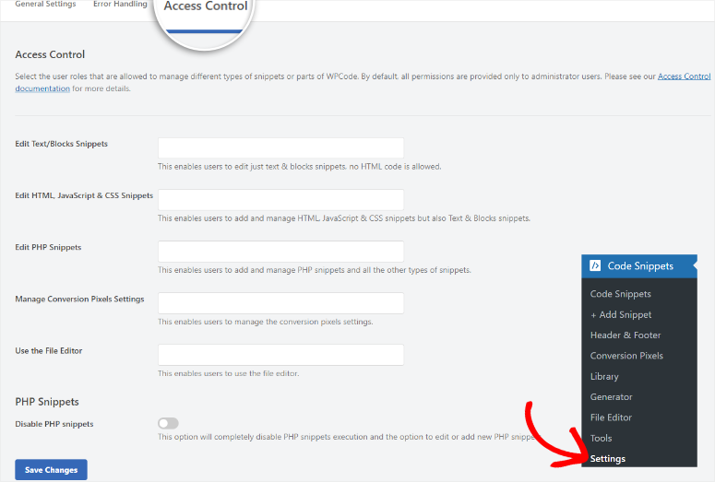Image resolution: width=715 pixels, height=482 pixels.
Task: Click the Manage Conversion Pixels Settings field
Action: click(x=280, y=303)
